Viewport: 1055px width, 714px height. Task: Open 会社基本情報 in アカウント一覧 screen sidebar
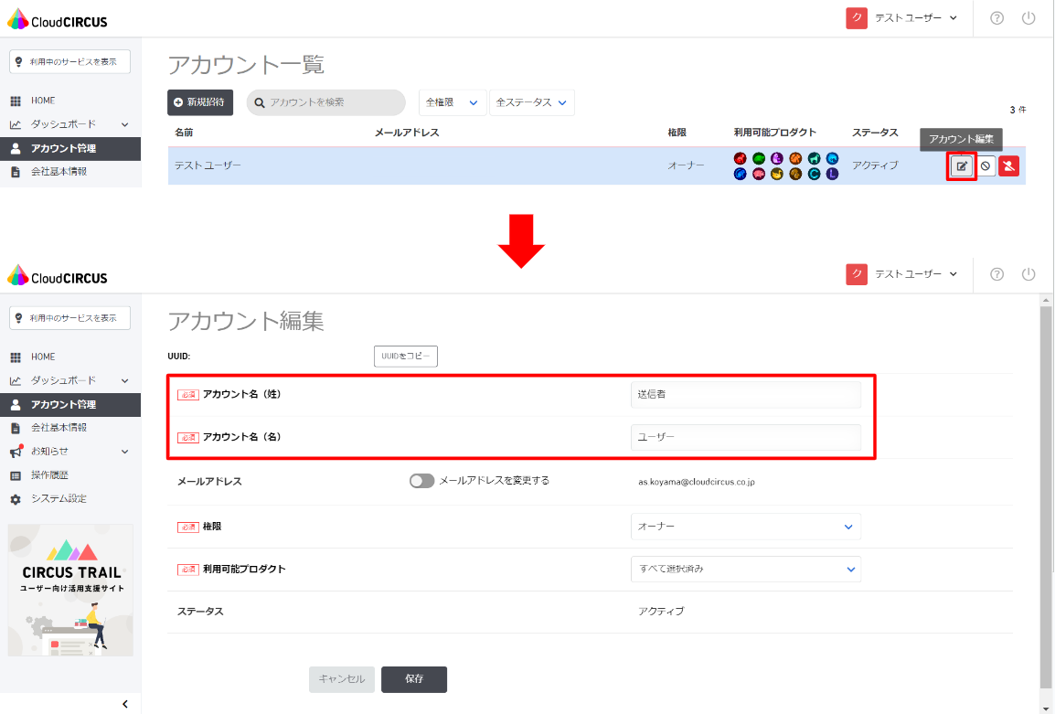pos(70,172)
